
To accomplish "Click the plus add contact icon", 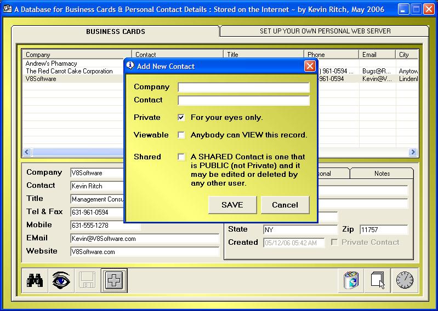I will 114,280.
